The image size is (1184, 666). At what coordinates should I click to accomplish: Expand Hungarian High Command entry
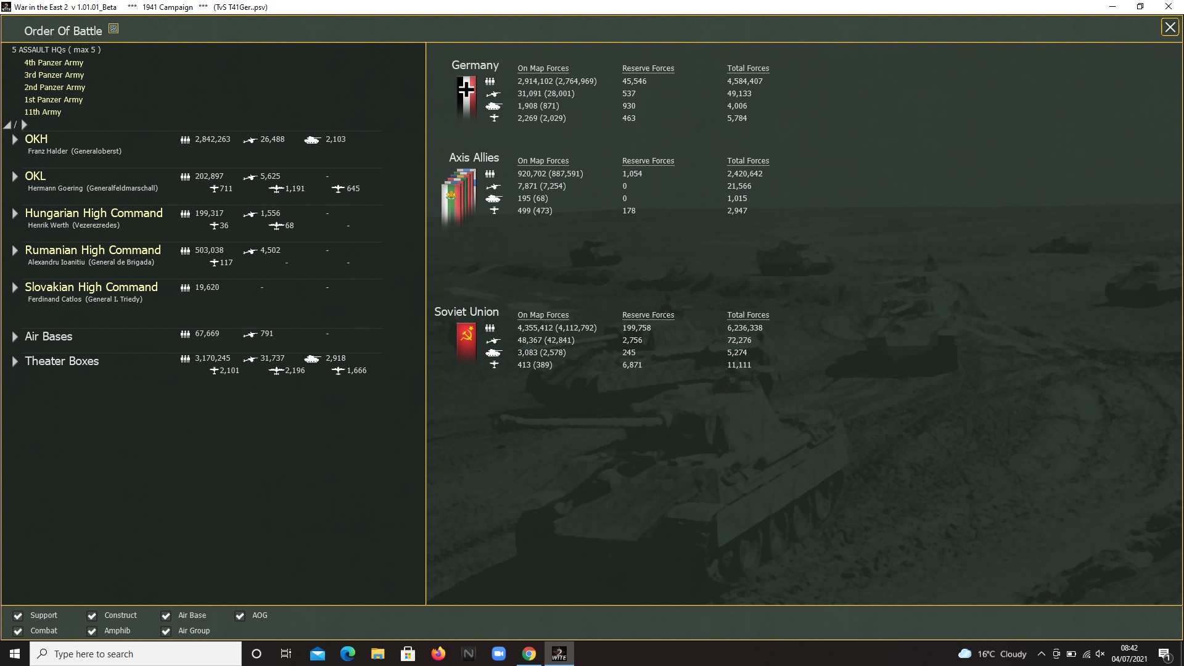(15, 213)
